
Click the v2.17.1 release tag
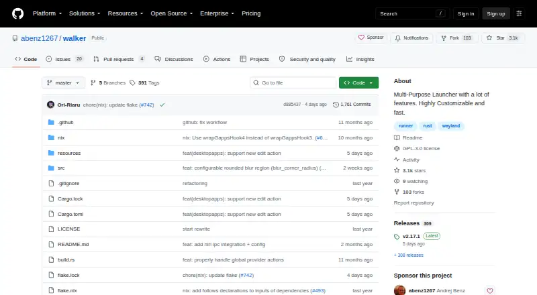pos(411,236)
